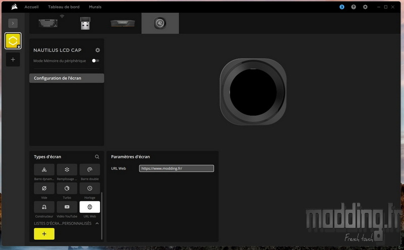Select the Barre dynamique screen type
This screenshot has width=404, height=250.
click(x=44, y=169)
